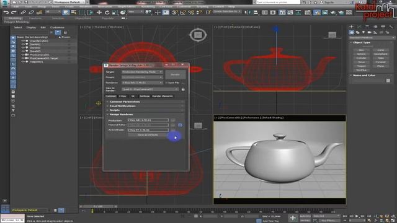Activate the Select and Scale tool
The image size is (397, 223).
click(x=115, y=12)
